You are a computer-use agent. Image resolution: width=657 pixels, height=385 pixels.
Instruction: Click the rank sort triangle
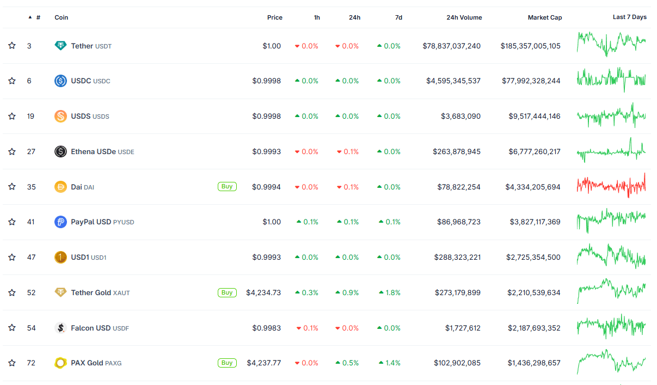pos(30,17)
